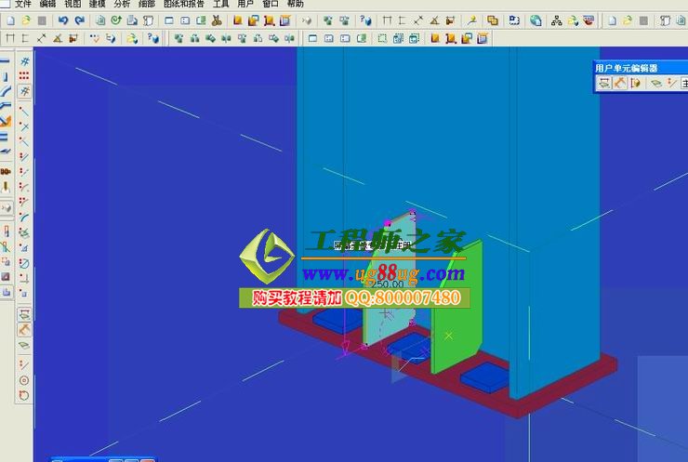Click the 用户单元编辑器 panel title bar

click(x=640, y=68)
